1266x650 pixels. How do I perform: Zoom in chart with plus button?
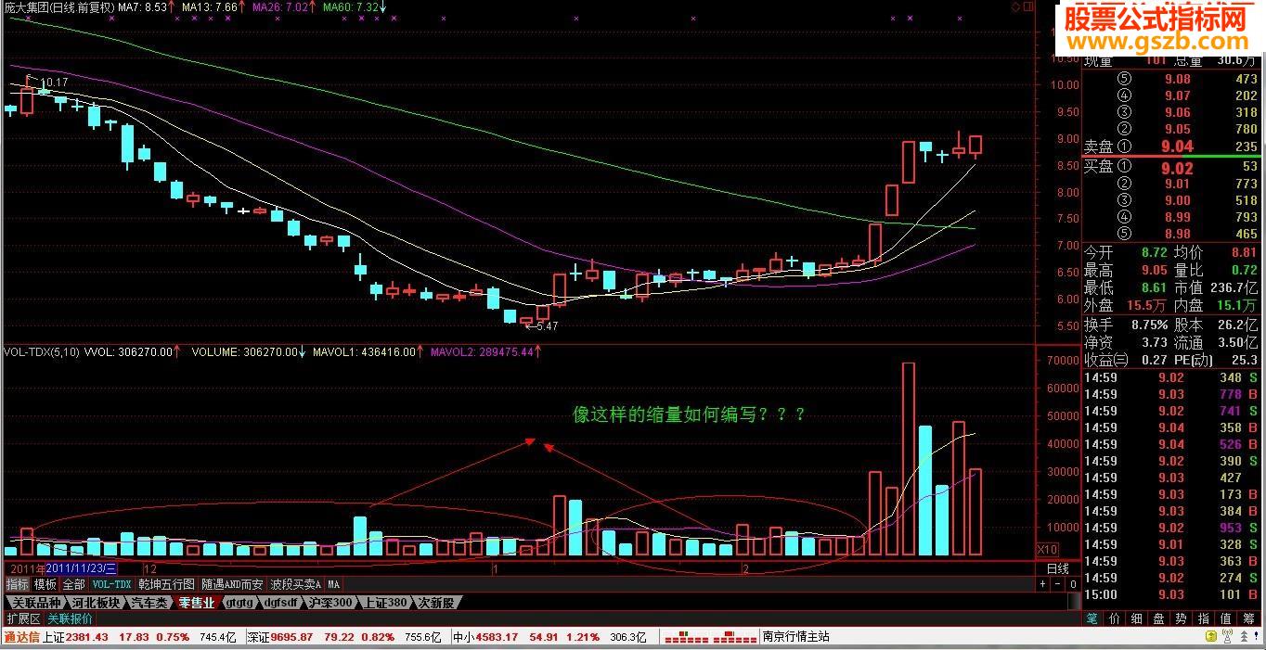coord(1042,584)
